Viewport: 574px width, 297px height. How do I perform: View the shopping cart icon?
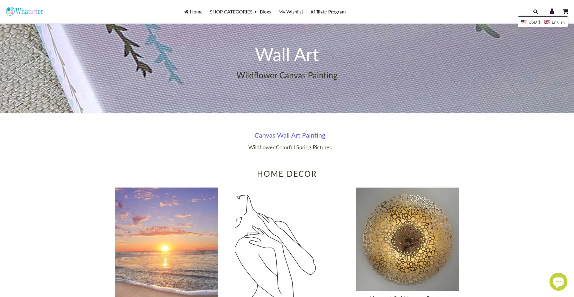[565, 11]
